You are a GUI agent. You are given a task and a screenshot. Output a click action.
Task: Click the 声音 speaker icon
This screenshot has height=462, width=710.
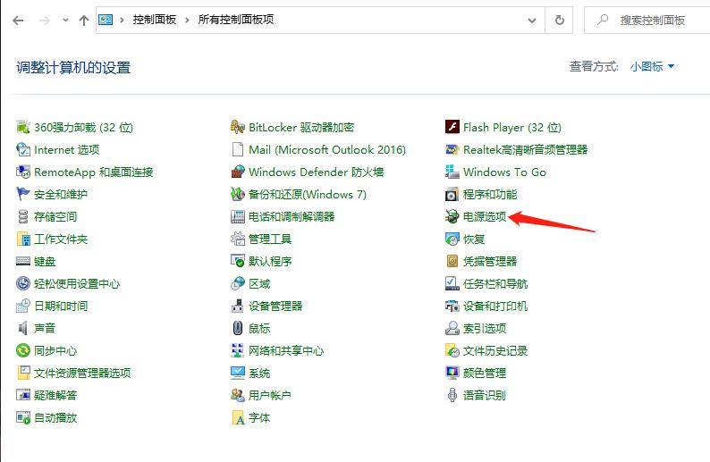pyautogui.click(x=22, y=328)
